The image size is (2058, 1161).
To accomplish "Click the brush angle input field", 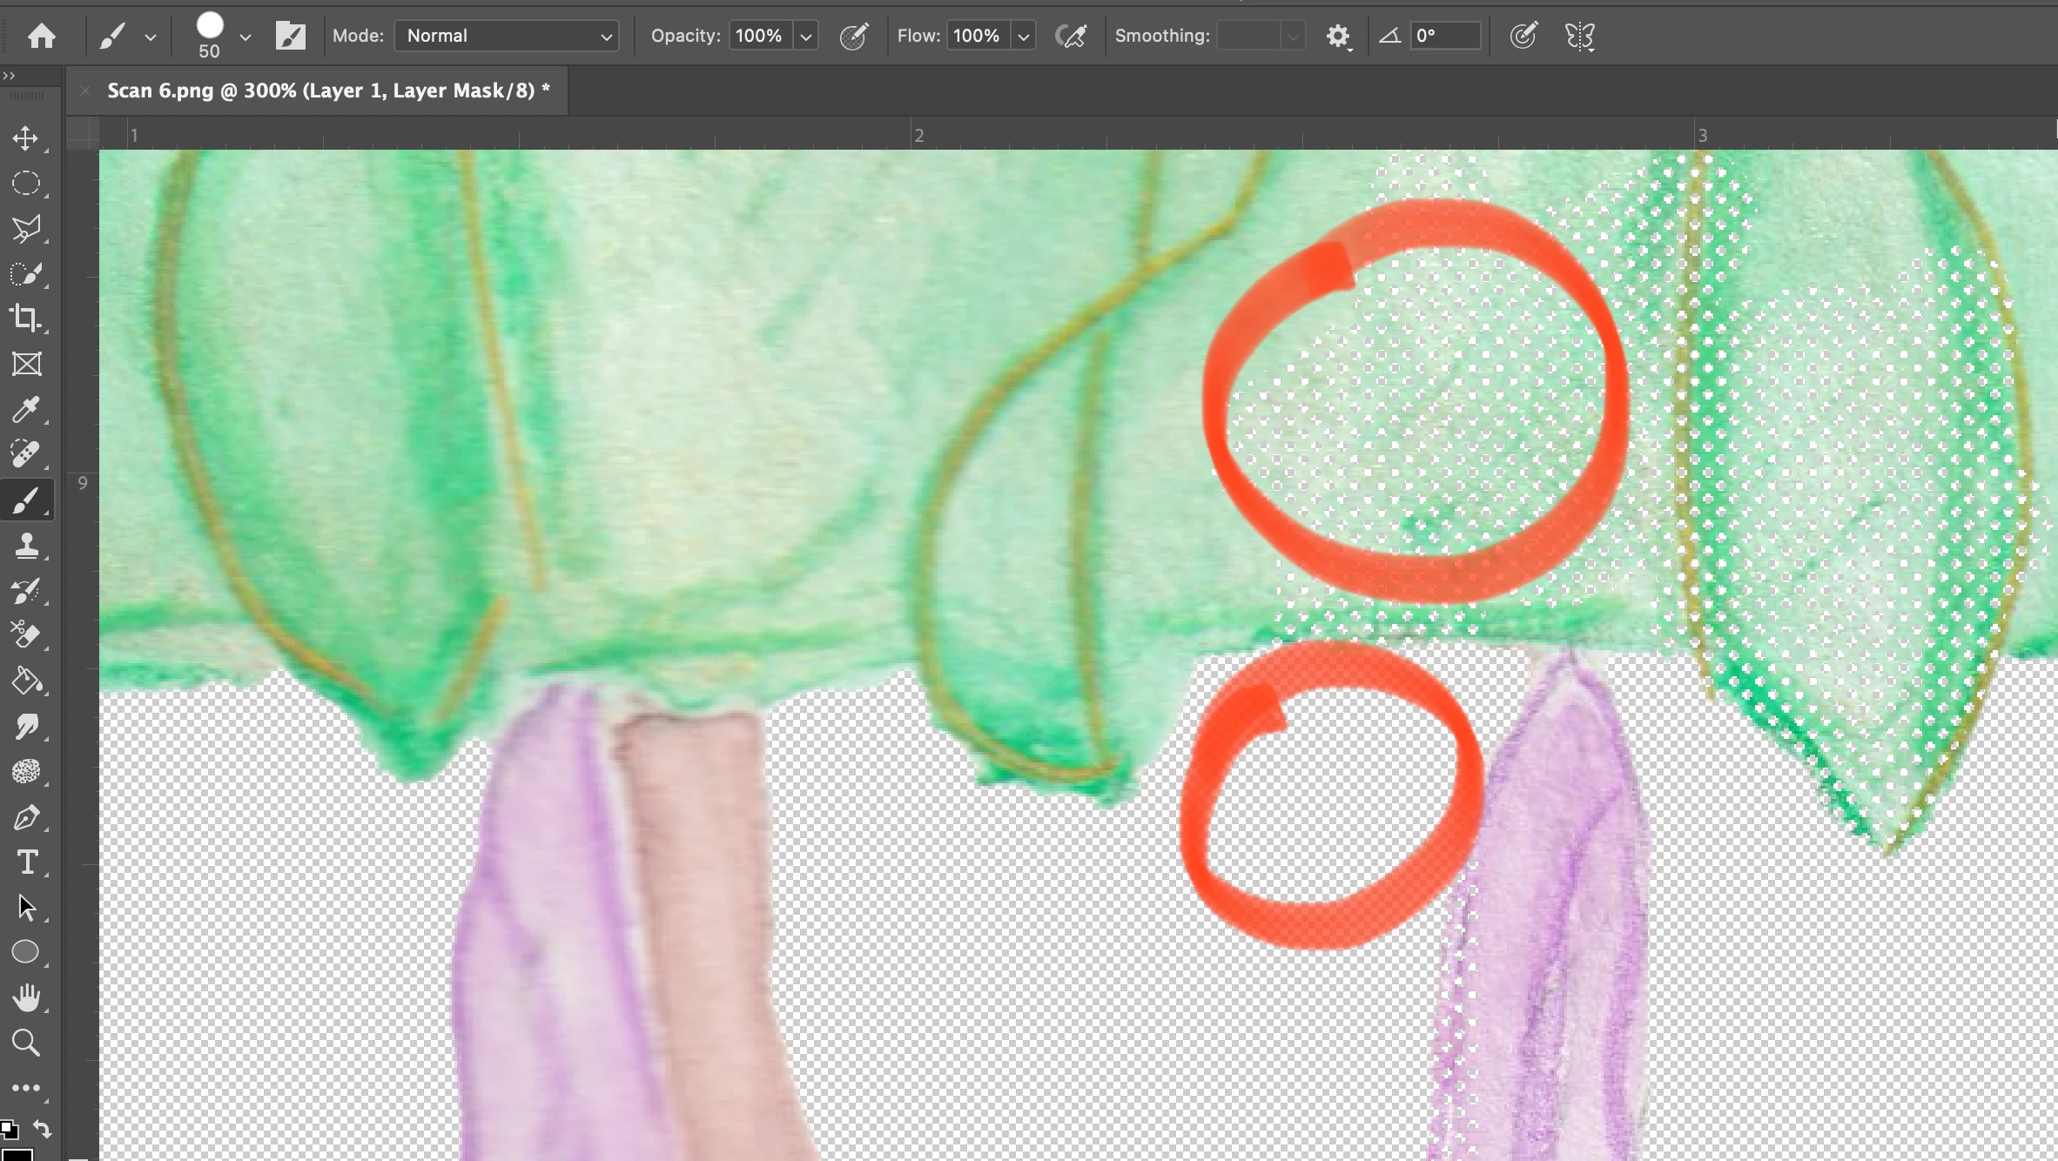I will point(1445,36).
